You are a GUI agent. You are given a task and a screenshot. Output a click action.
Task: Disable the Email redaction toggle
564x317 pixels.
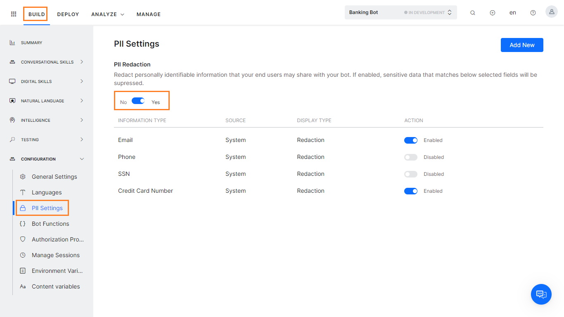(411, 140)
